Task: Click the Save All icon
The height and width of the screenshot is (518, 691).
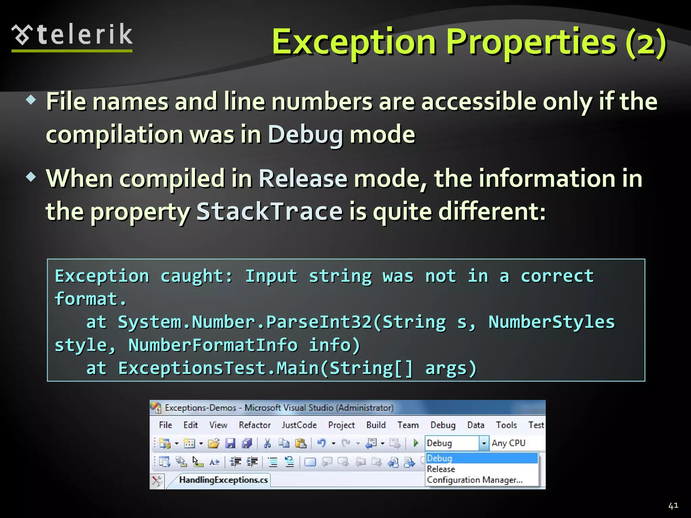Action: point(247,443)
